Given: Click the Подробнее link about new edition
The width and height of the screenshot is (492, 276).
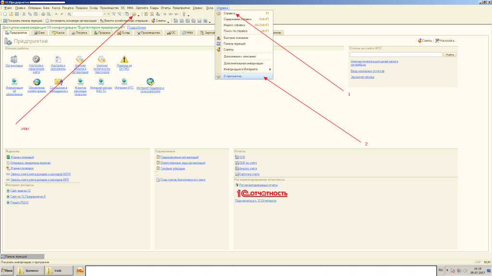Looking at the screenshot, I should 136,27.
